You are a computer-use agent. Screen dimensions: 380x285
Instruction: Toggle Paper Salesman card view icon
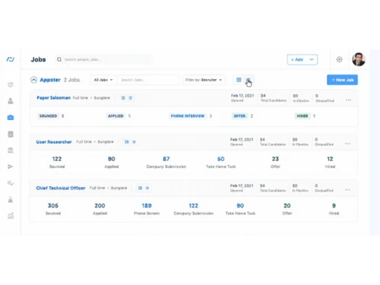coord(123,98)
